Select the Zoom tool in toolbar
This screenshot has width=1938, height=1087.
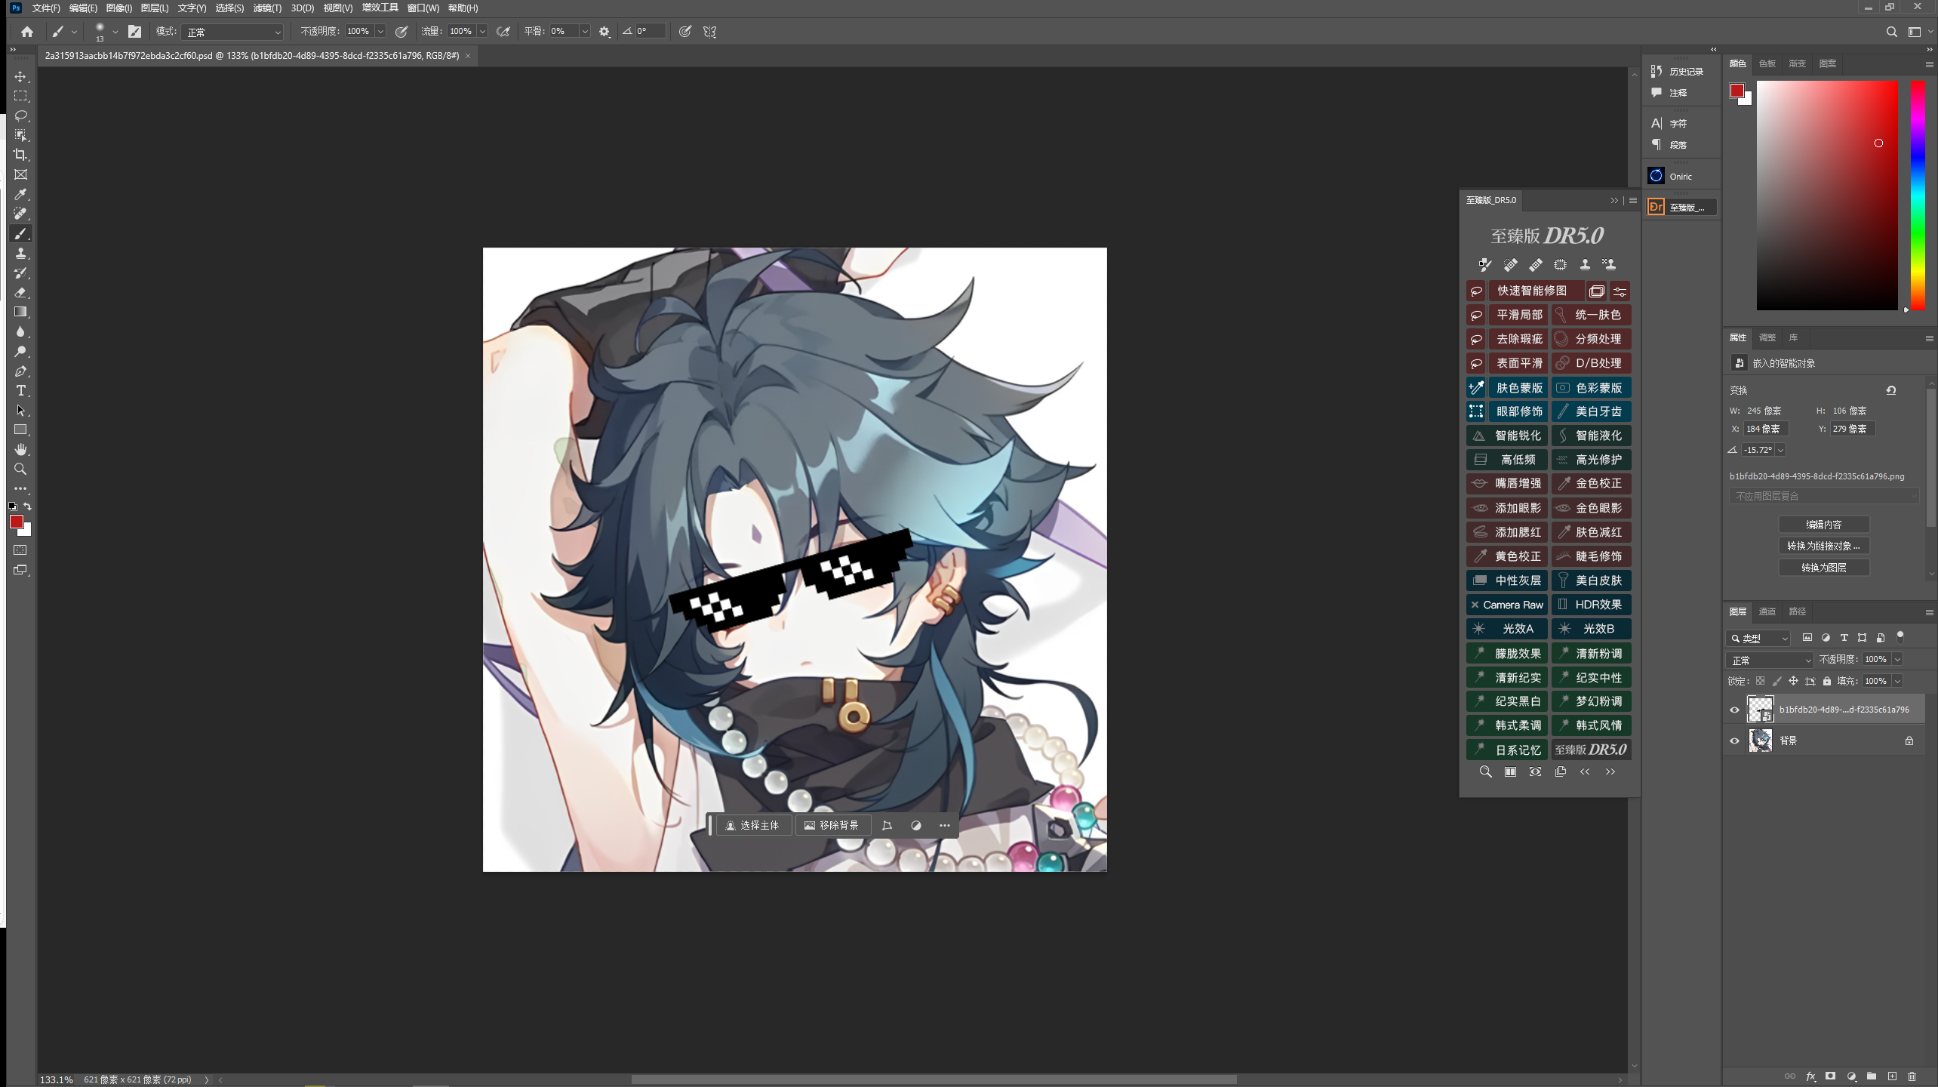[20, 469]
